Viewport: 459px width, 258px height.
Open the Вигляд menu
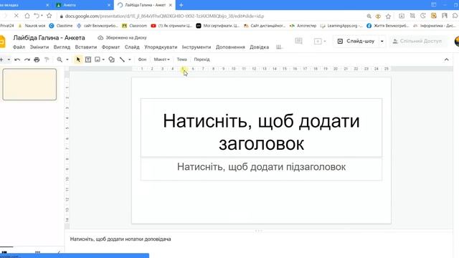tap(62, 47)
